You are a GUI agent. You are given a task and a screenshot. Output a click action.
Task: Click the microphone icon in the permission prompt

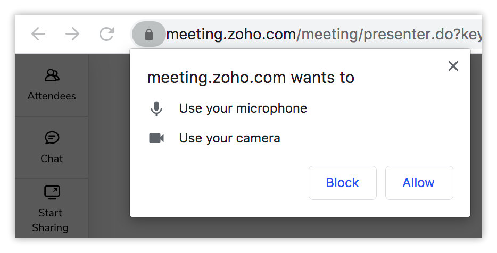(x=156, y=109)
